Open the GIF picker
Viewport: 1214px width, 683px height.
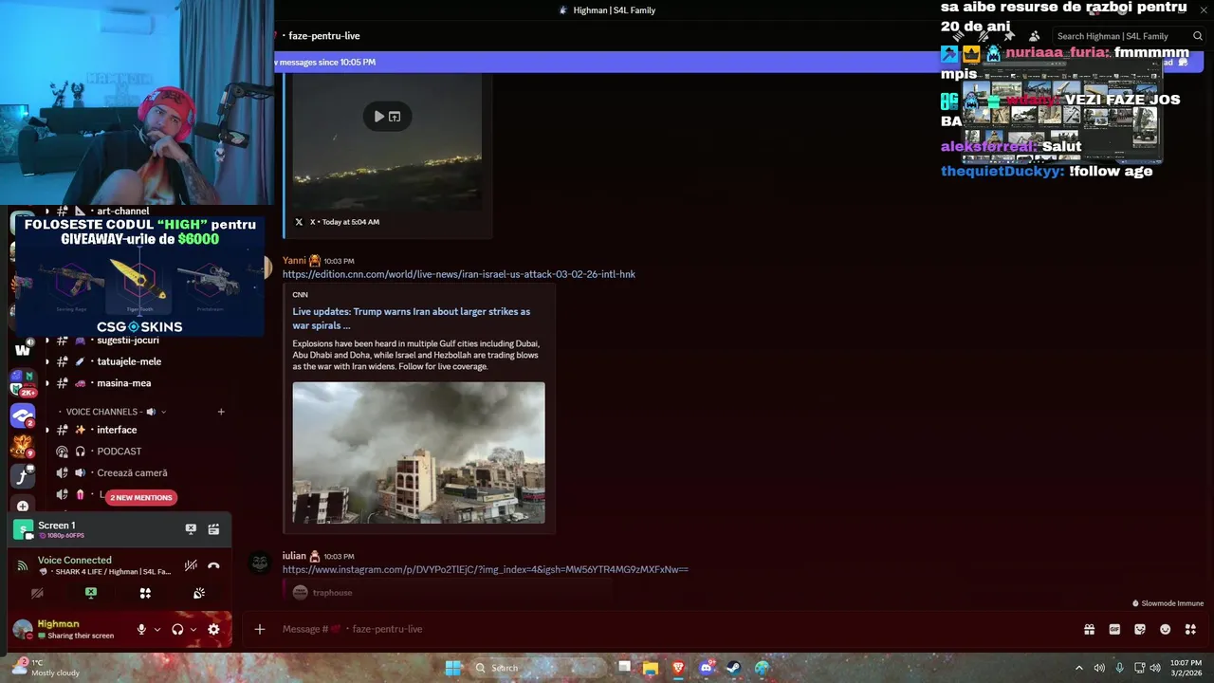1114,629
